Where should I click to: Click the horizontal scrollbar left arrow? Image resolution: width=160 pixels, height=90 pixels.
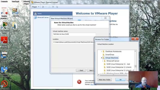click(98, 75)
